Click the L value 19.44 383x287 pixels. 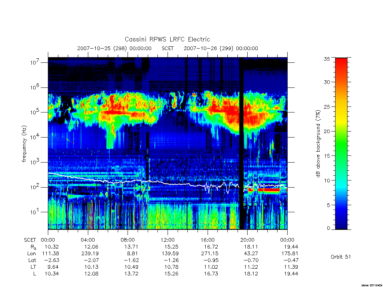(291, 274)
